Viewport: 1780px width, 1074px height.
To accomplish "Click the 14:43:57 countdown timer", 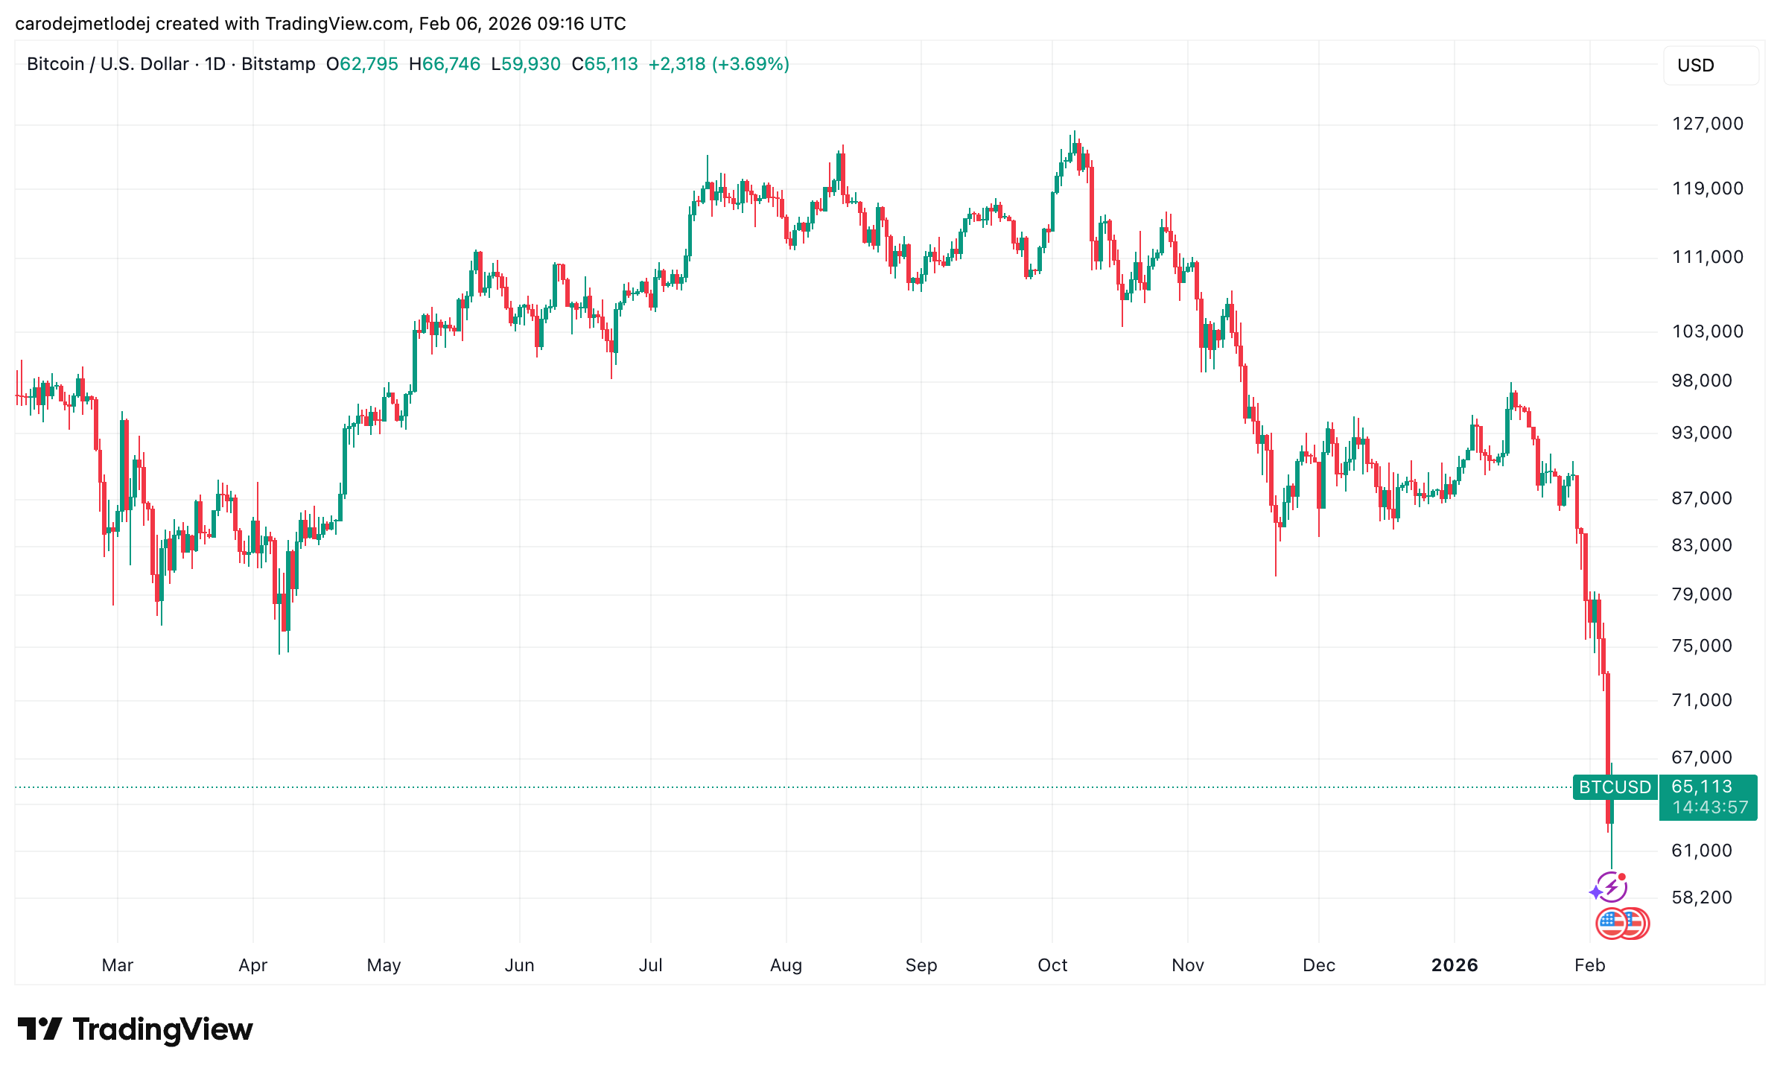I will (x=1710, y=807).
